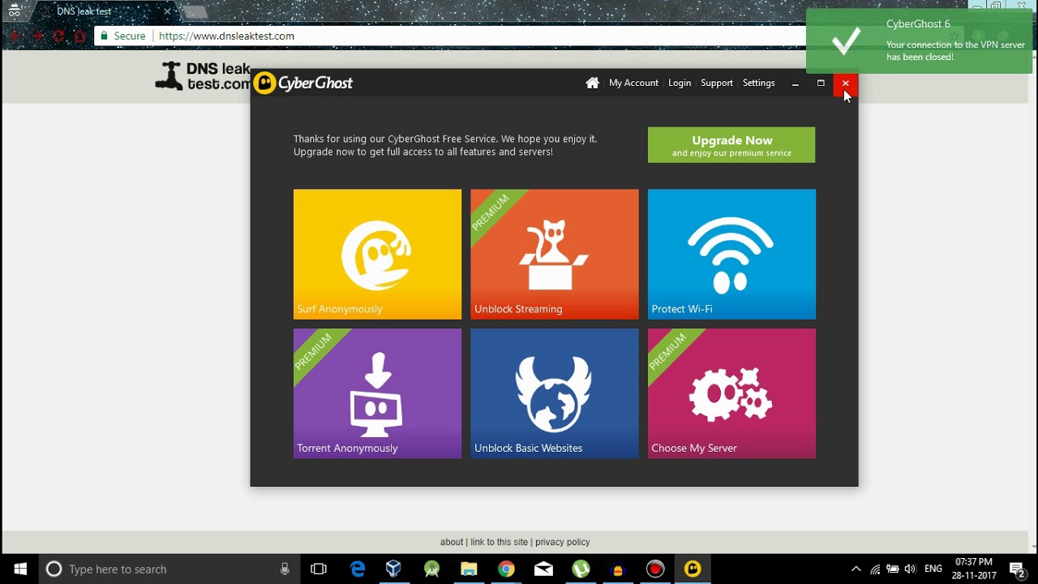Open the privacy policy link
The width and height of the screenshot is (1038, 584).
click(x=563, y=542)
